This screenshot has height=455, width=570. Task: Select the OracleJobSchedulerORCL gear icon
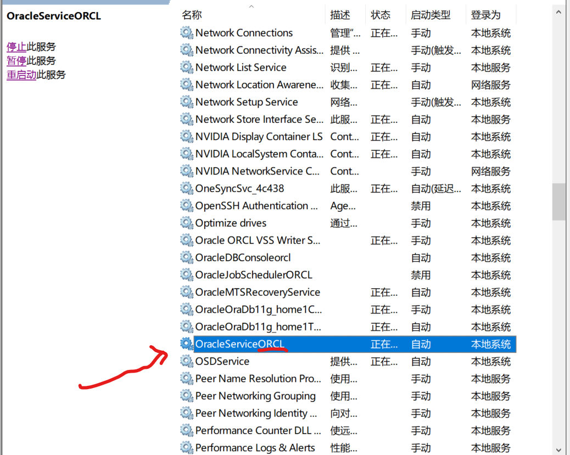click(x=187, y=275)
